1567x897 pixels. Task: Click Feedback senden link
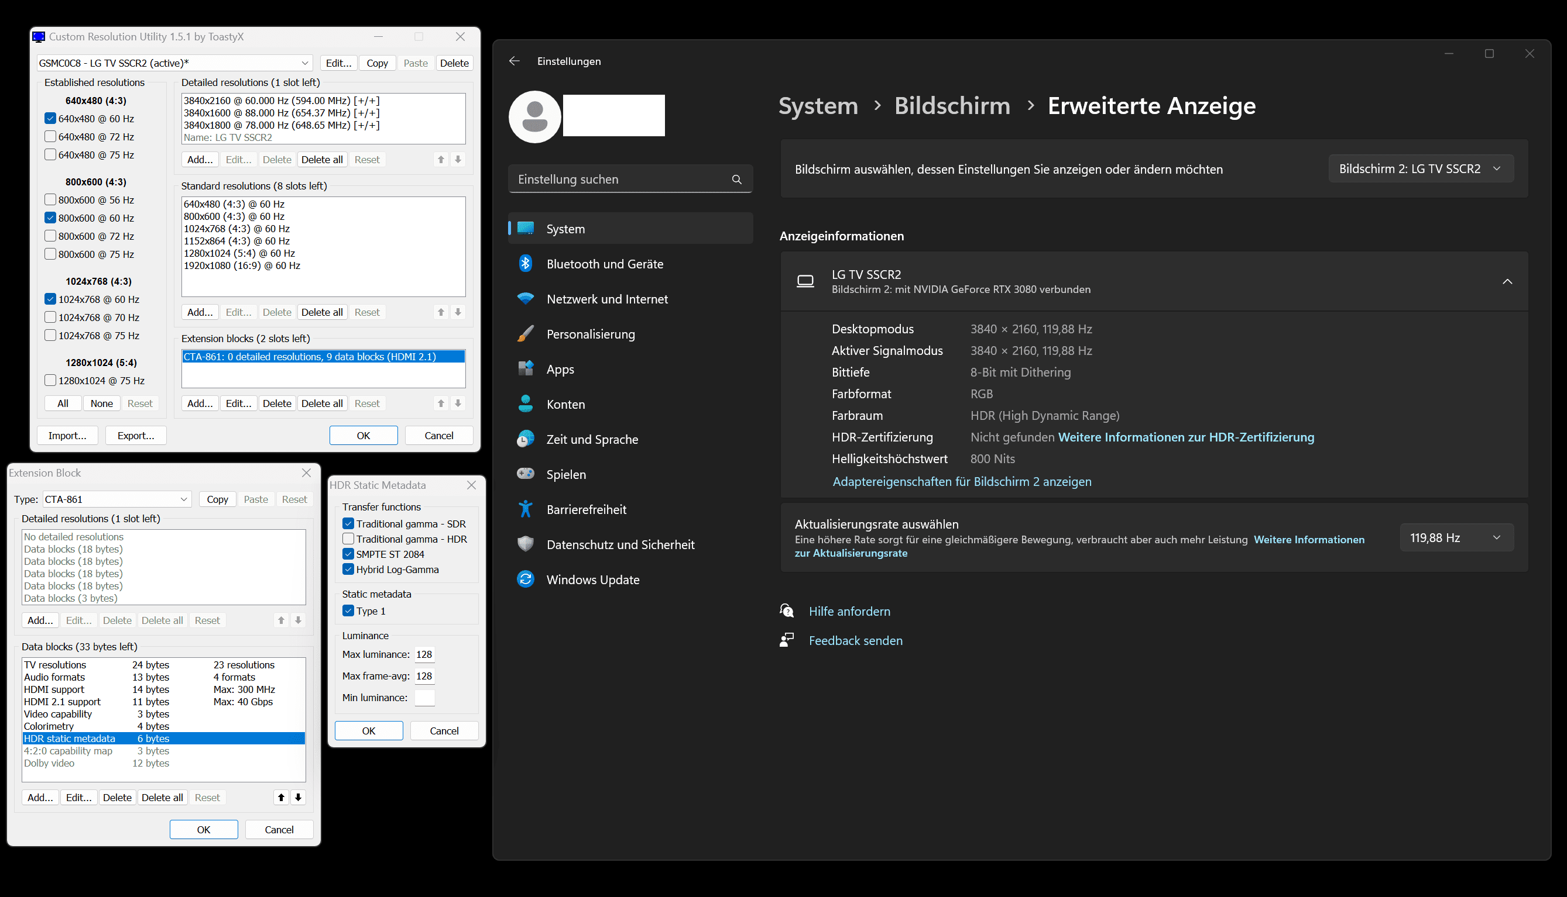[x=855, y=641]
